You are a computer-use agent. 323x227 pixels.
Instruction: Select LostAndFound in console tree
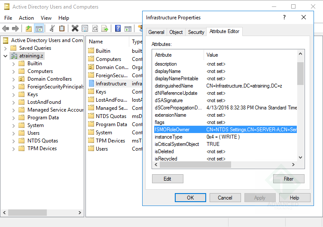pos(44,102)
